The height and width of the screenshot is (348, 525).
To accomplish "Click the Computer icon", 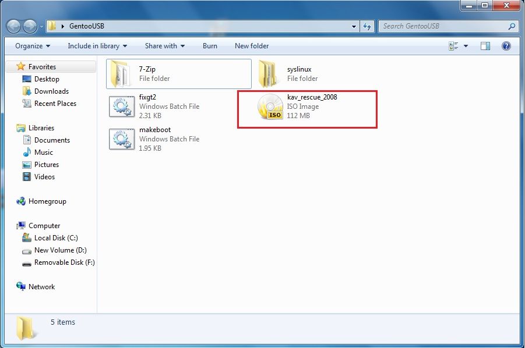I will click(x=21, y=226).
